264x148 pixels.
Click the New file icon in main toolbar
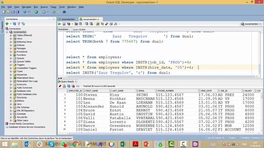tap(4, 12)
